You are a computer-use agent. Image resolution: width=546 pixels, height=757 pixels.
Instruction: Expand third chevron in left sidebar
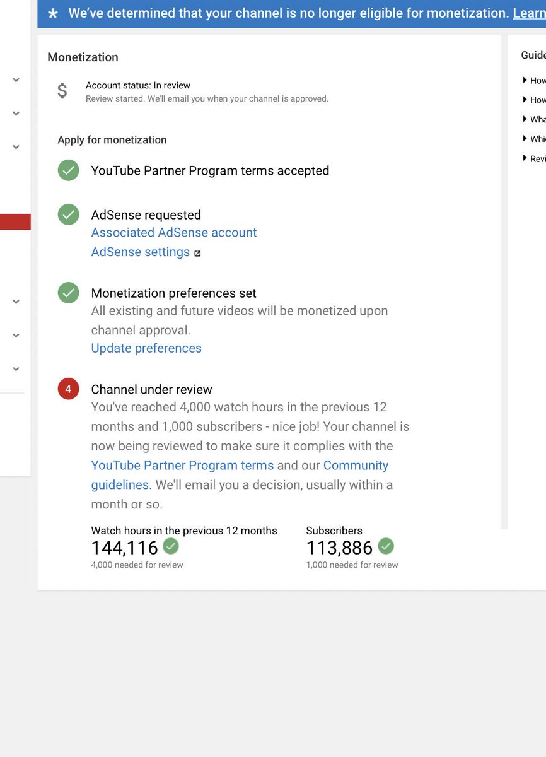(x=16, y=147)
